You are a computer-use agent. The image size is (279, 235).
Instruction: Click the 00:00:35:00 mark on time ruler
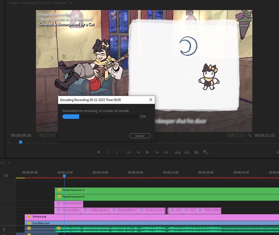pyautogui.click(x=241, y=172)
